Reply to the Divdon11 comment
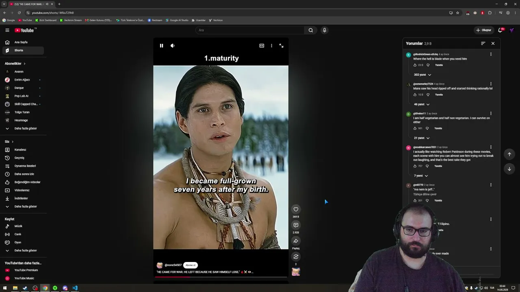Screen dimensions: 520x292 [438, 128]
